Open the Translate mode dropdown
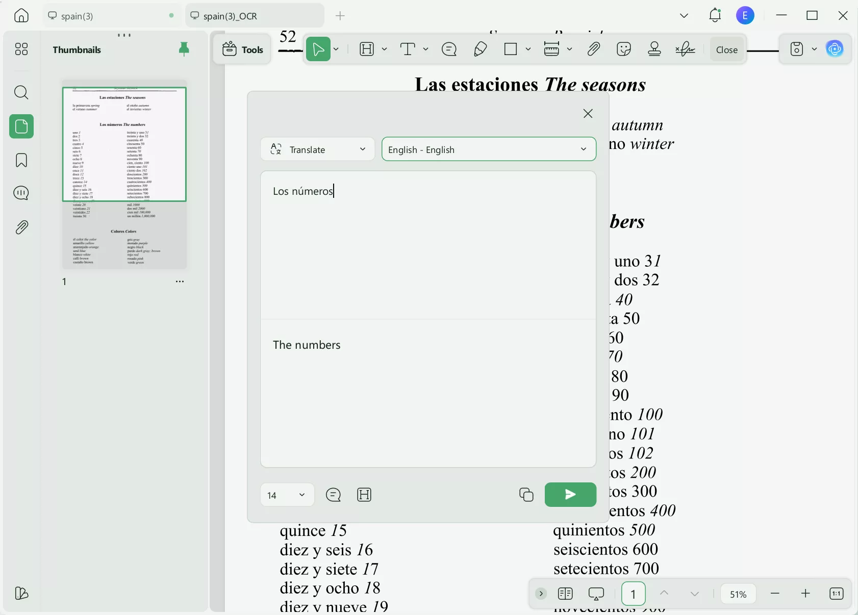858x615 pixels. click(x=318, y=149)
